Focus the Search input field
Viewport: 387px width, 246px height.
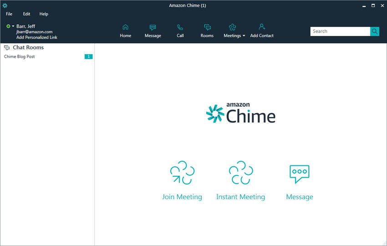340,31
